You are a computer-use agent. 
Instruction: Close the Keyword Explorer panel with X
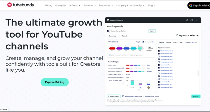click(x=196, y=20)
